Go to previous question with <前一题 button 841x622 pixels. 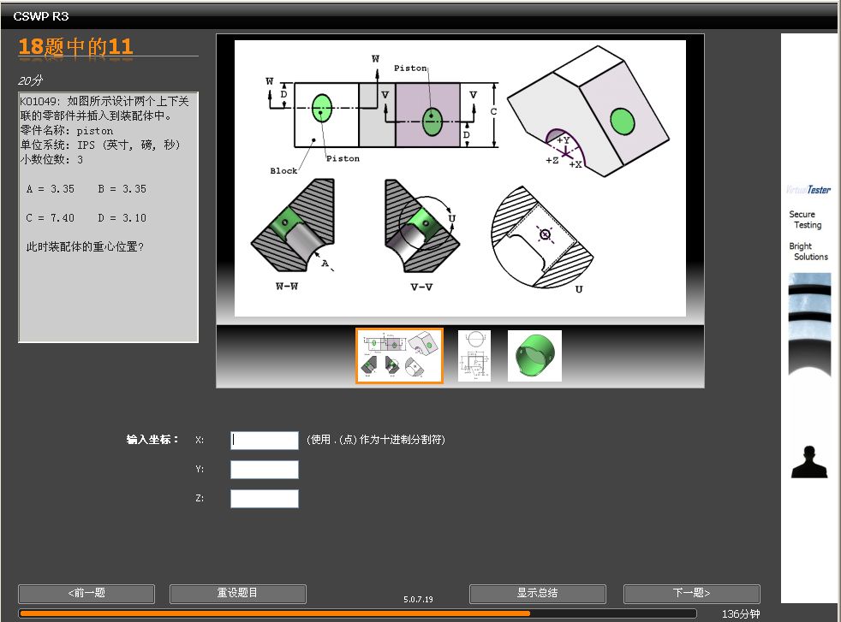86,594
